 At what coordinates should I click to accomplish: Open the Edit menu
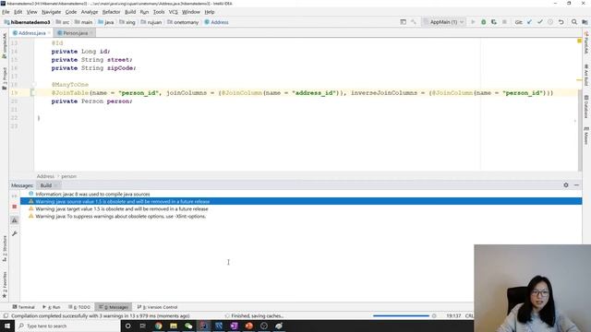pyautogui.click(x=18, y=12)
